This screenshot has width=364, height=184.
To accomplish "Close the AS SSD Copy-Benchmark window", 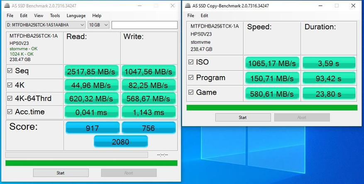I will 352,5.
